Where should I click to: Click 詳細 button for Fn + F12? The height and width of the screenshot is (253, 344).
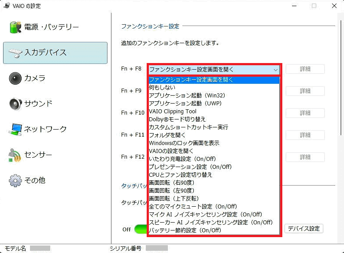point(305,157)
